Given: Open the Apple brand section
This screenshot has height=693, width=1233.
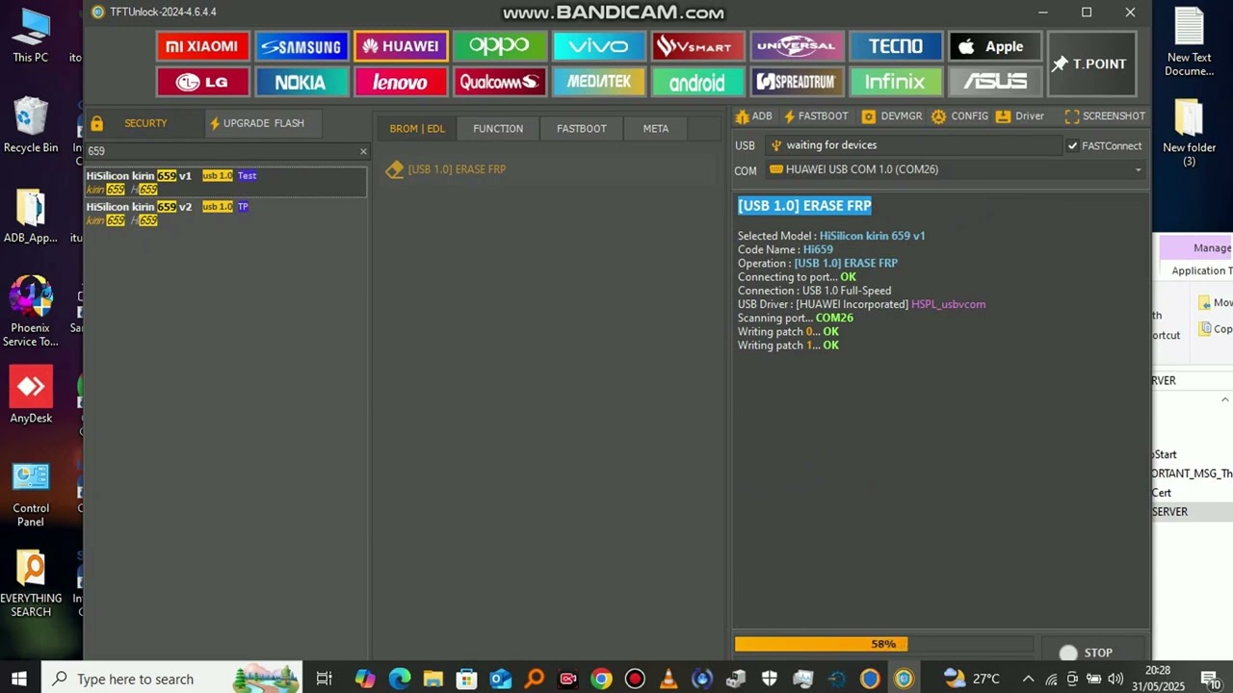Looking at the screenshot, I should coord(995,46).
